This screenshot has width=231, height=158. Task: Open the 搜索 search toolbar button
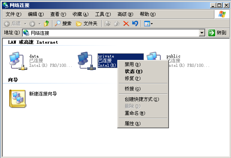point(63,24)
